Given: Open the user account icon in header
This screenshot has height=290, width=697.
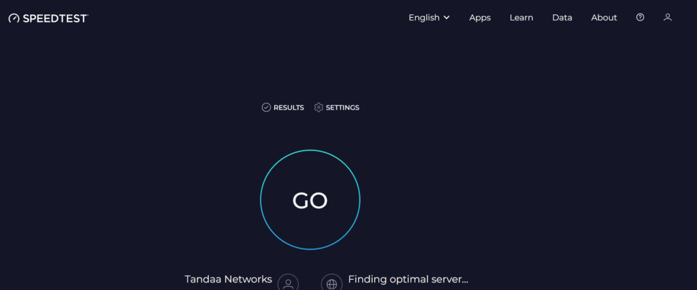Looking at the screenshot, I should [668, 18].
